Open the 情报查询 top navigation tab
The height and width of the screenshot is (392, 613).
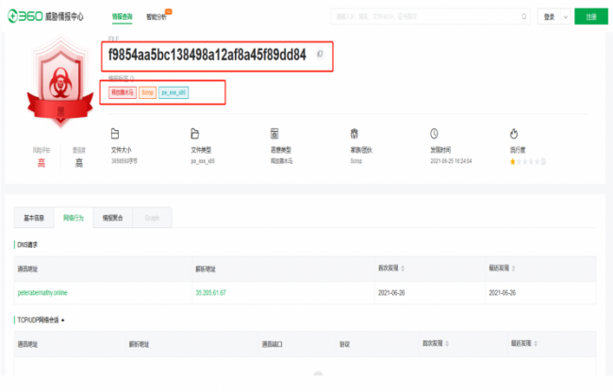point(122,17)
